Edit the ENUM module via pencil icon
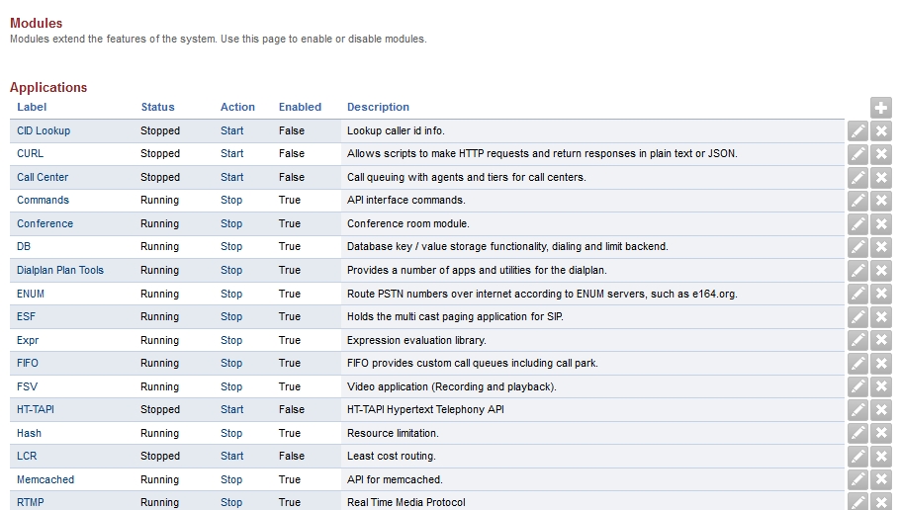 point(857,294)
